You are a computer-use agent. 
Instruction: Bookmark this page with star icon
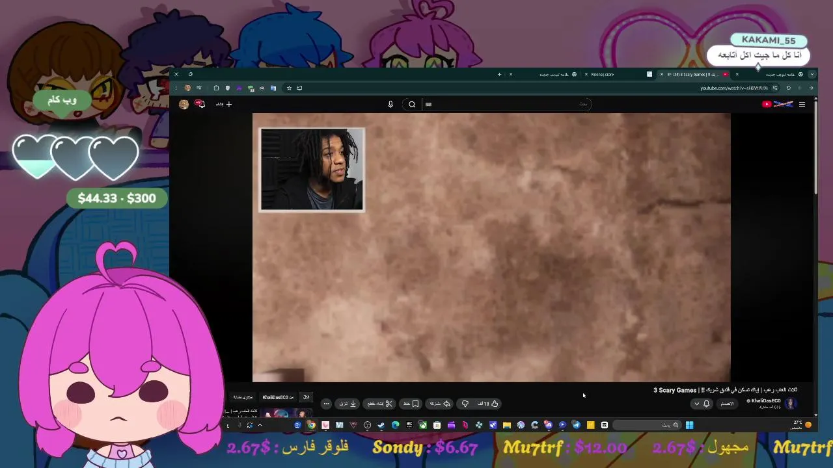coord(289,88)
